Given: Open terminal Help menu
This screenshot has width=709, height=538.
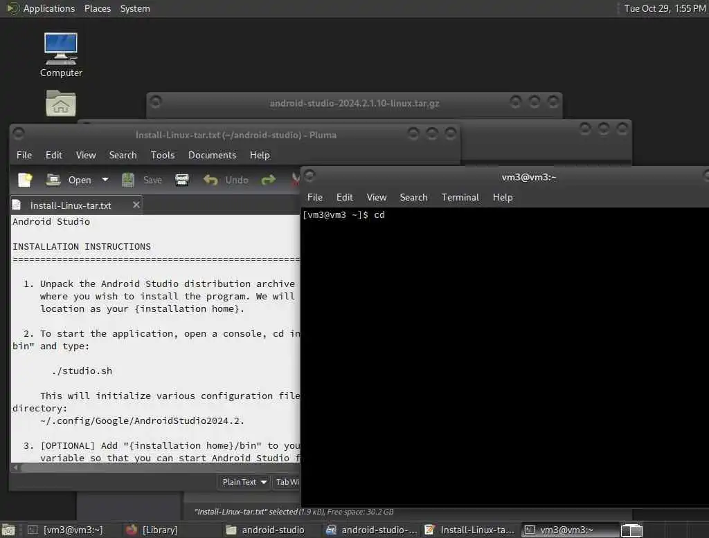Looking at the screenshot, I should (x=503, y=197).
